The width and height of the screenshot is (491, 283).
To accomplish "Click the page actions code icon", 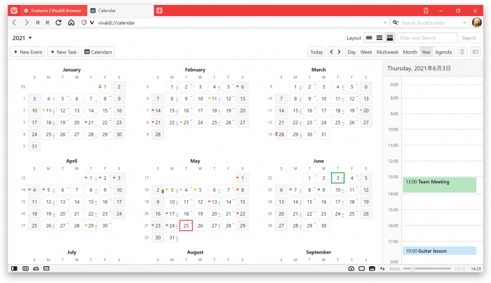I will tap(382, 268).
